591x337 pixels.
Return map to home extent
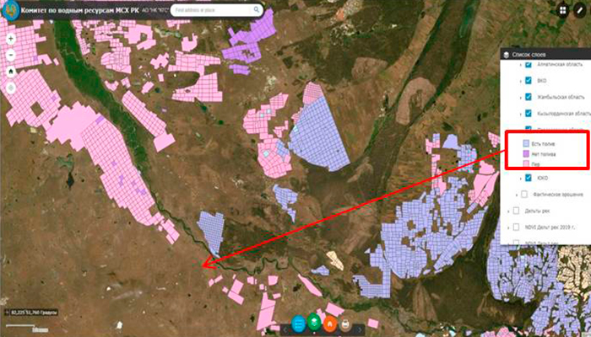click(x=11, y=71)
